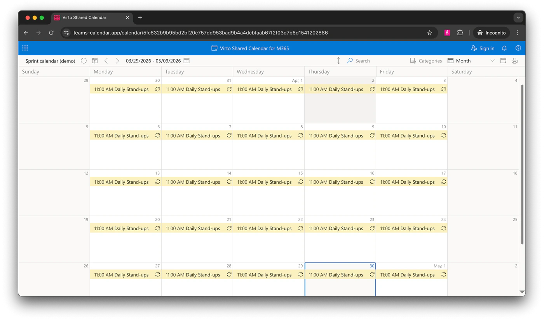Open Daily Stand-ups event on April 30

pyautogui.click(x=340, y=275)
